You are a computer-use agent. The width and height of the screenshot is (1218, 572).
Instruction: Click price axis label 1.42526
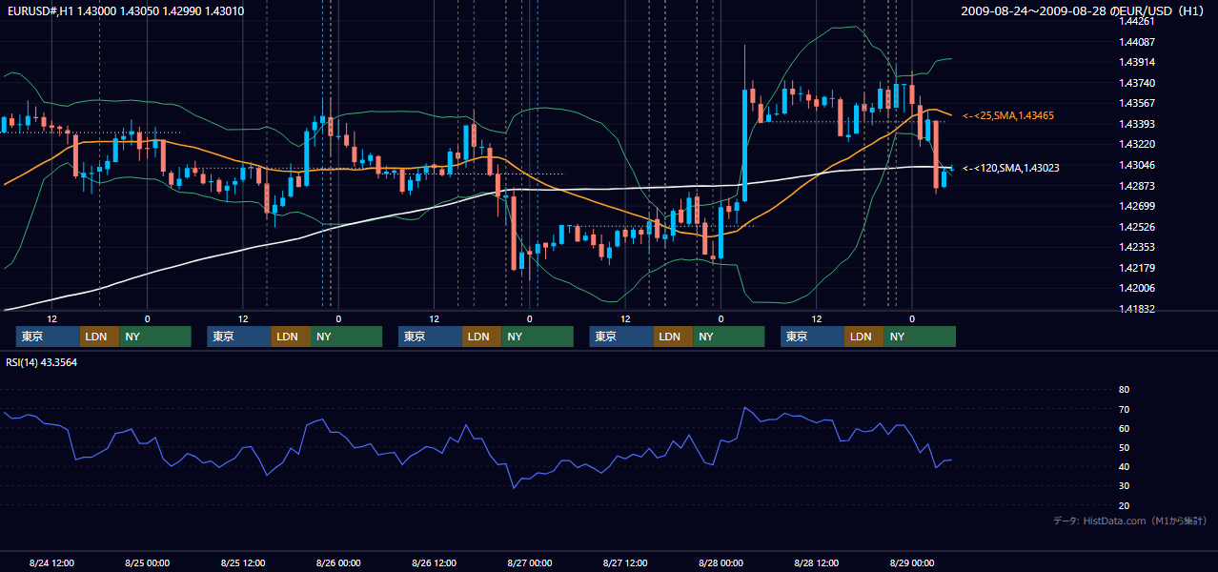(1137, 227)
